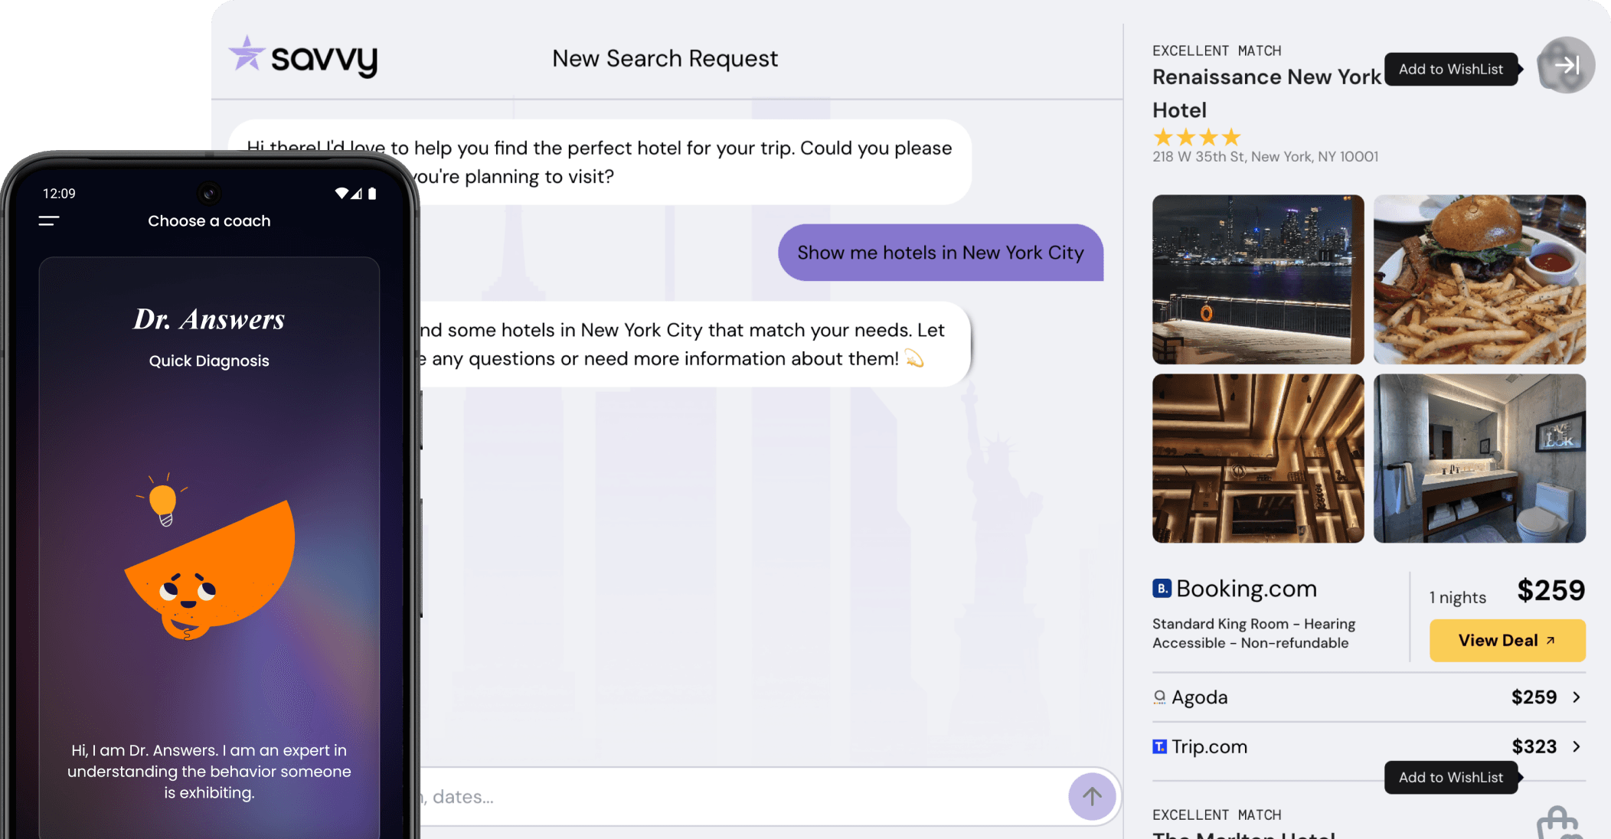Add Renaissance New York Hotel to WishList
The width and height of the screenshot is (1611, 839).
pyautogui.click(x=1451, y=69)
